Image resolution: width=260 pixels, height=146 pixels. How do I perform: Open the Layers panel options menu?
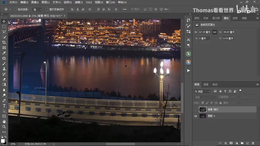point(257,85)
